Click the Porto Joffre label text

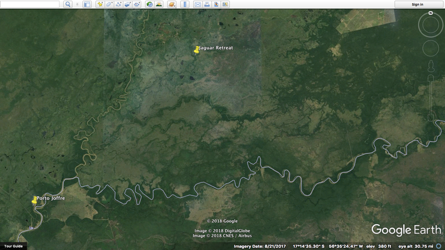pos(51,198)
